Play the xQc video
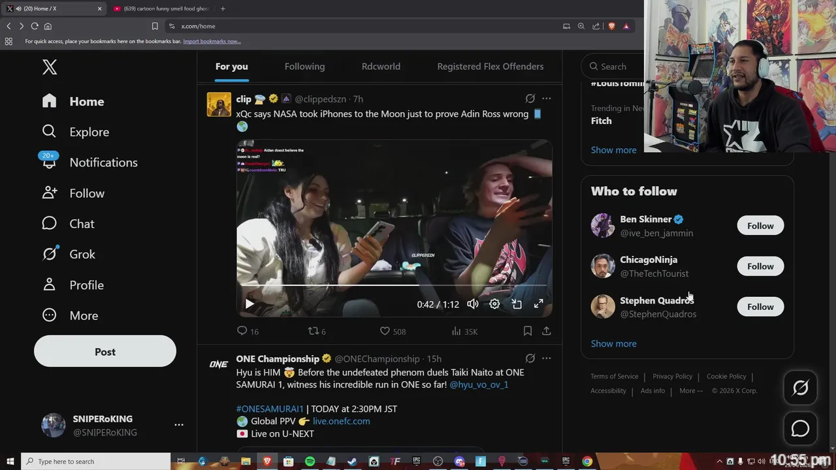This screenshot has width=836, height=470. click(249, 304)
